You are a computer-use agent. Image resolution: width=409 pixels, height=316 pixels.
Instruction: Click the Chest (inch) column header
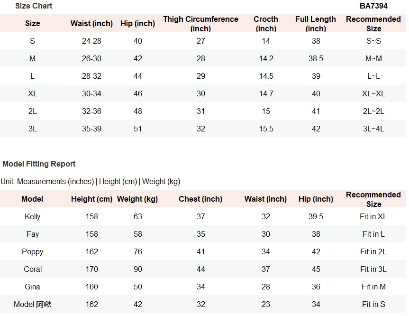(200, 199)
